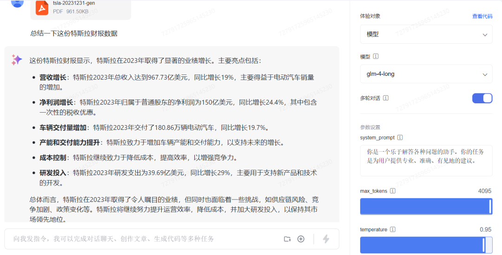Viewport: 502px width, 255px height.
Task: Click the lightning send icon
Action: tap(326, 239)
